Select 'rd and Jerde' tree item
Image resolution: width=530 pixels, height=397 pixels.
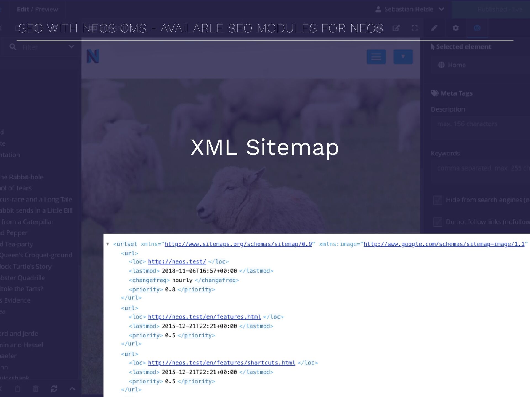pyautogui.click(x=19, y=334)
